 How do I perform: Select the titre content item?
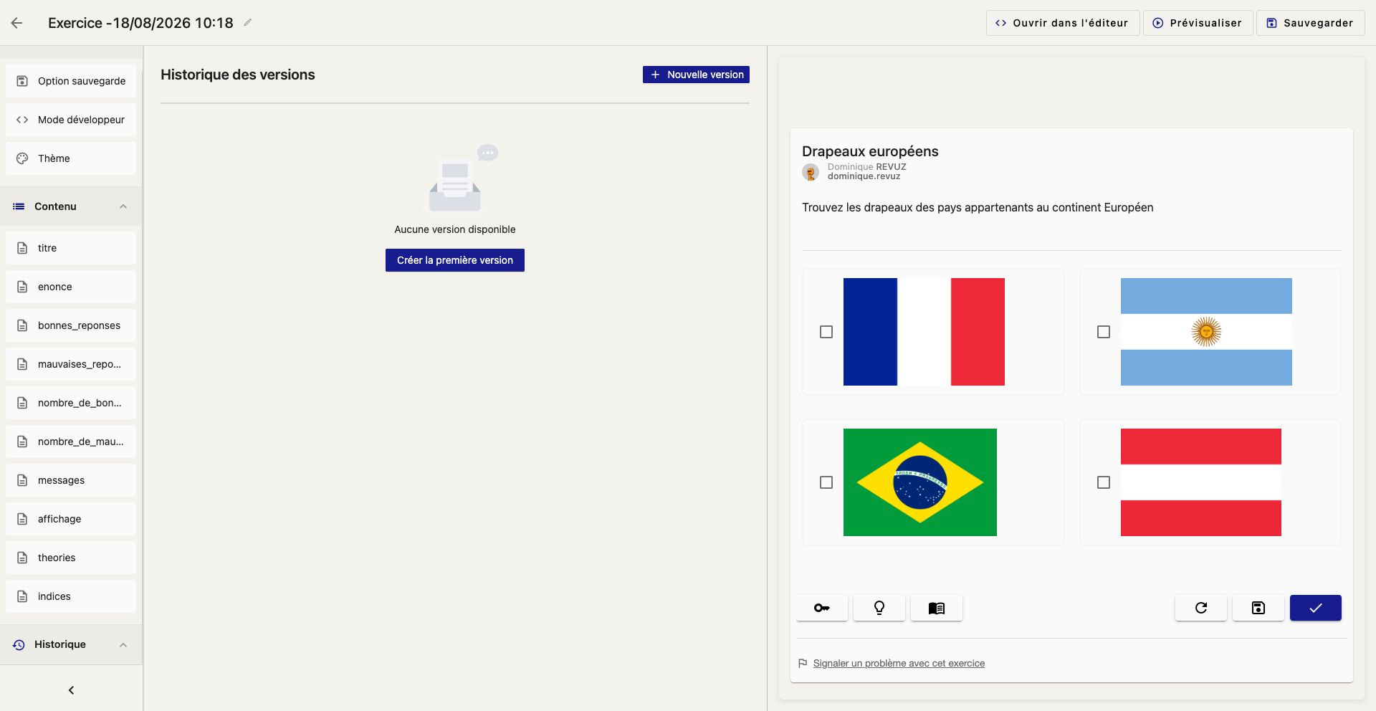[x=71, y=248]
